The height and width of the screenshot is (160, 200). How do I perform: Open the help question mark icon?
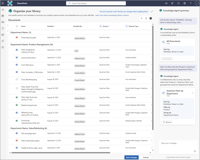[x=191, y=3]
